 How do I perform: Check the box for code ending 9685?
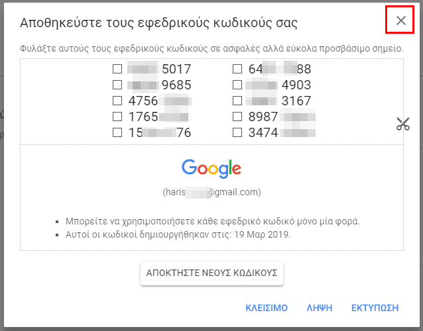[x=117, y=85]
